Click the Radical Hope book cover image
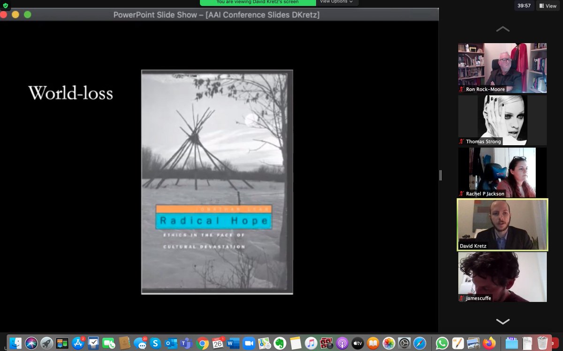The height and width of the screenshot is (351, 563). (217, 182)
